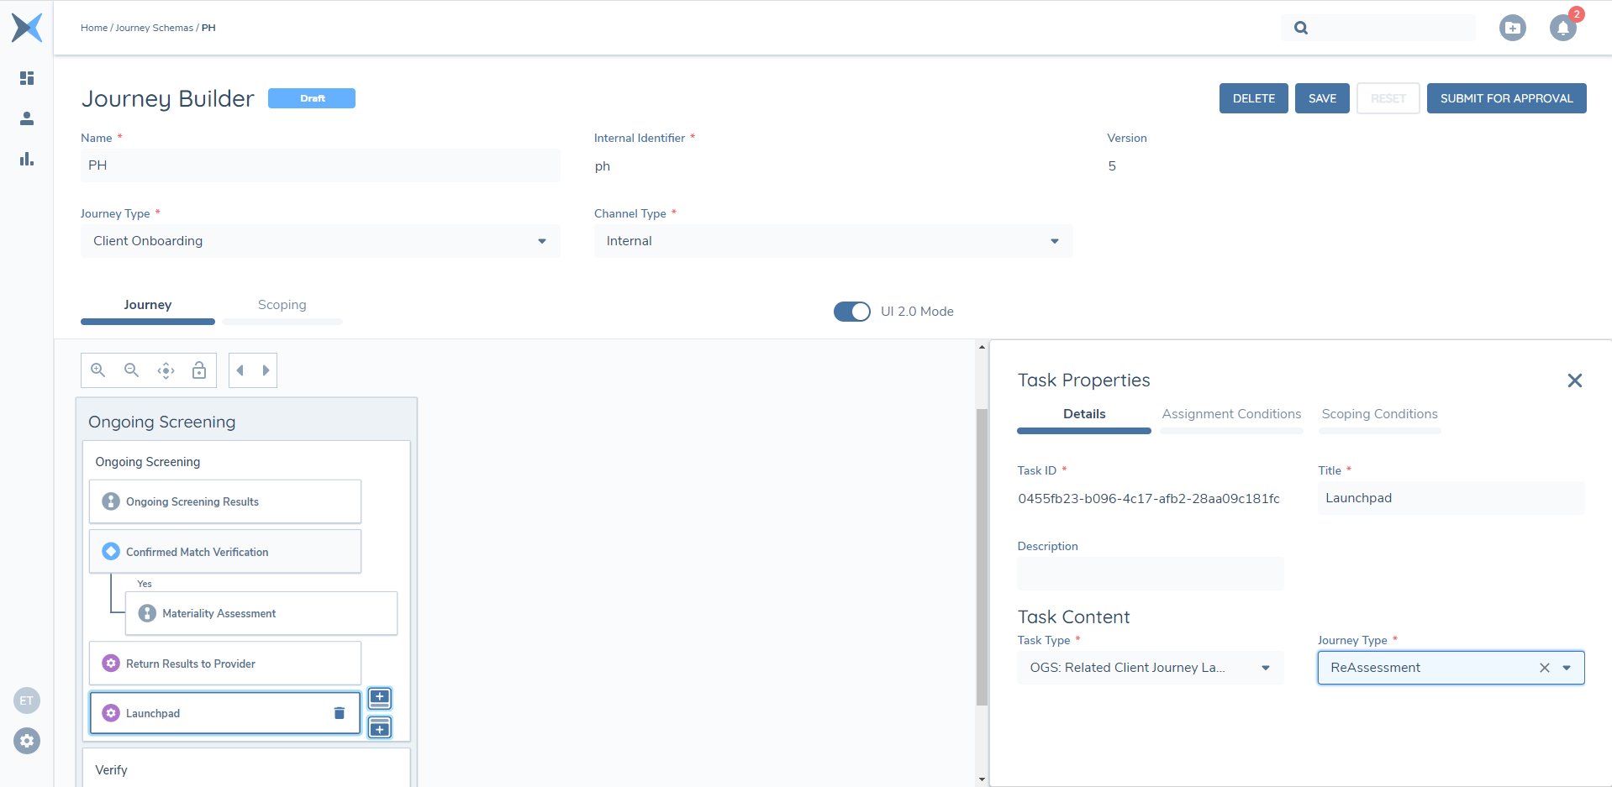This screenshot has height=787, width=1612.
Task: Switch to the Scoping tab
Action: point(282,304)
